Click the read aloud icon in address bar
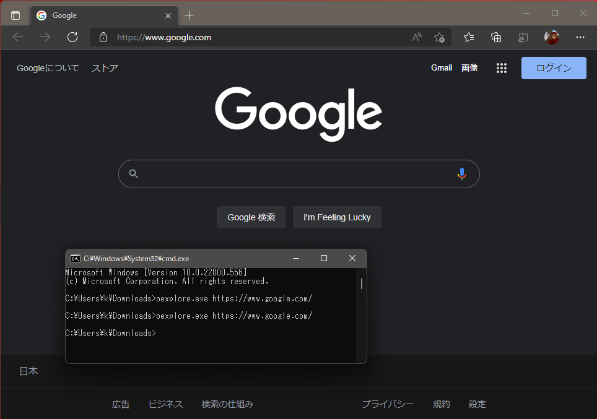Viewport: 597px width, 419px height. pyautogui.click(x=417, y=37)
